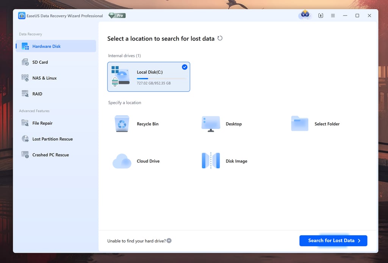Click the RAID sidebar icon

(x=25, y=94)
